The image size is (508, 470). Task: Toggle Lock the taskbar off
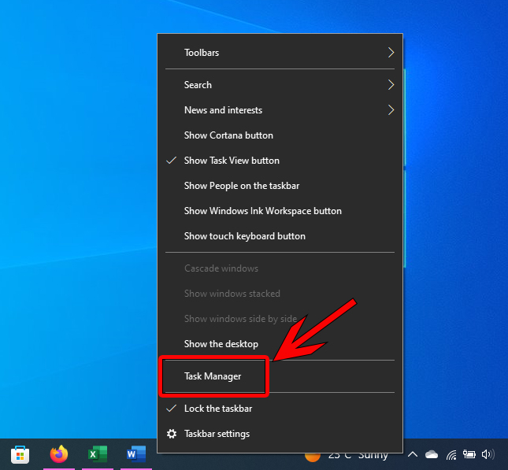280,409
